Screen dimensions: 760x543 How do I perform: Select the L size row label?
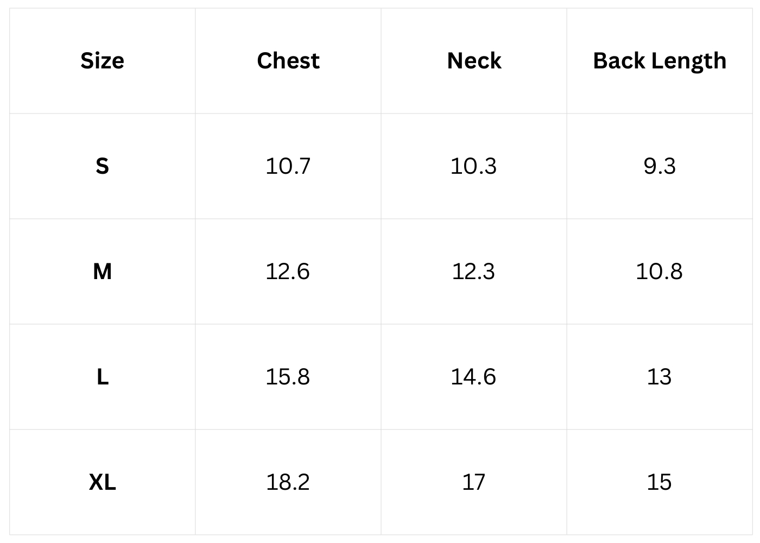102,376
